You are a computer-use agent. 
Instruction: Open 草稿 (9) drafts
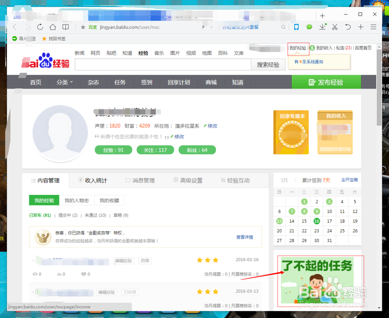coord(121,216)
